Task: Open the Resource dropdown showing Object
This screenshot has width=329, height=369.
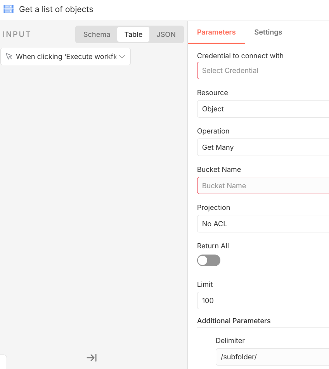Action: pyautogui.click(x=263, y=109)
